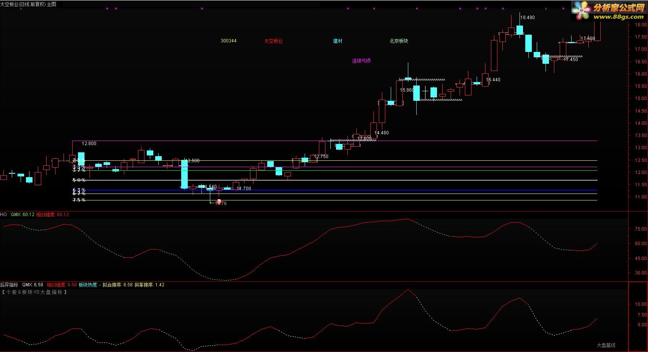Click the HO indicator name label
Screen dimensions: 648x352
3,215
